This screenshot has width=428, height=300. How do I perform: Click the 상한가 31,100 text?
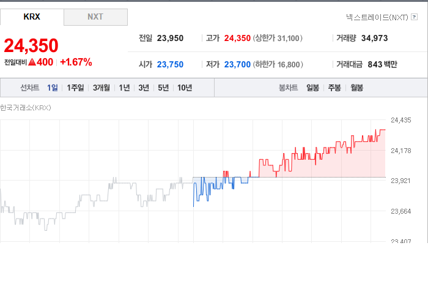tap(278, 38)
